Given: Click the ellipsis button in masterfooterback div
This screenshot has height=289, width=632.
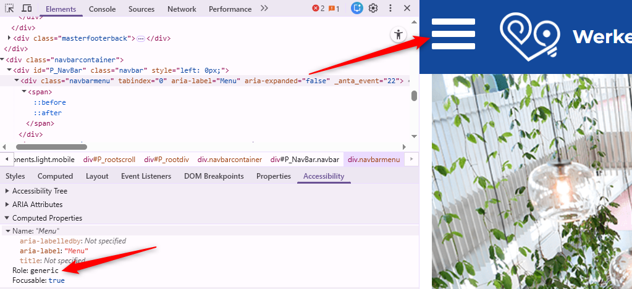Looking at the screenshot, I should point(141,39).
